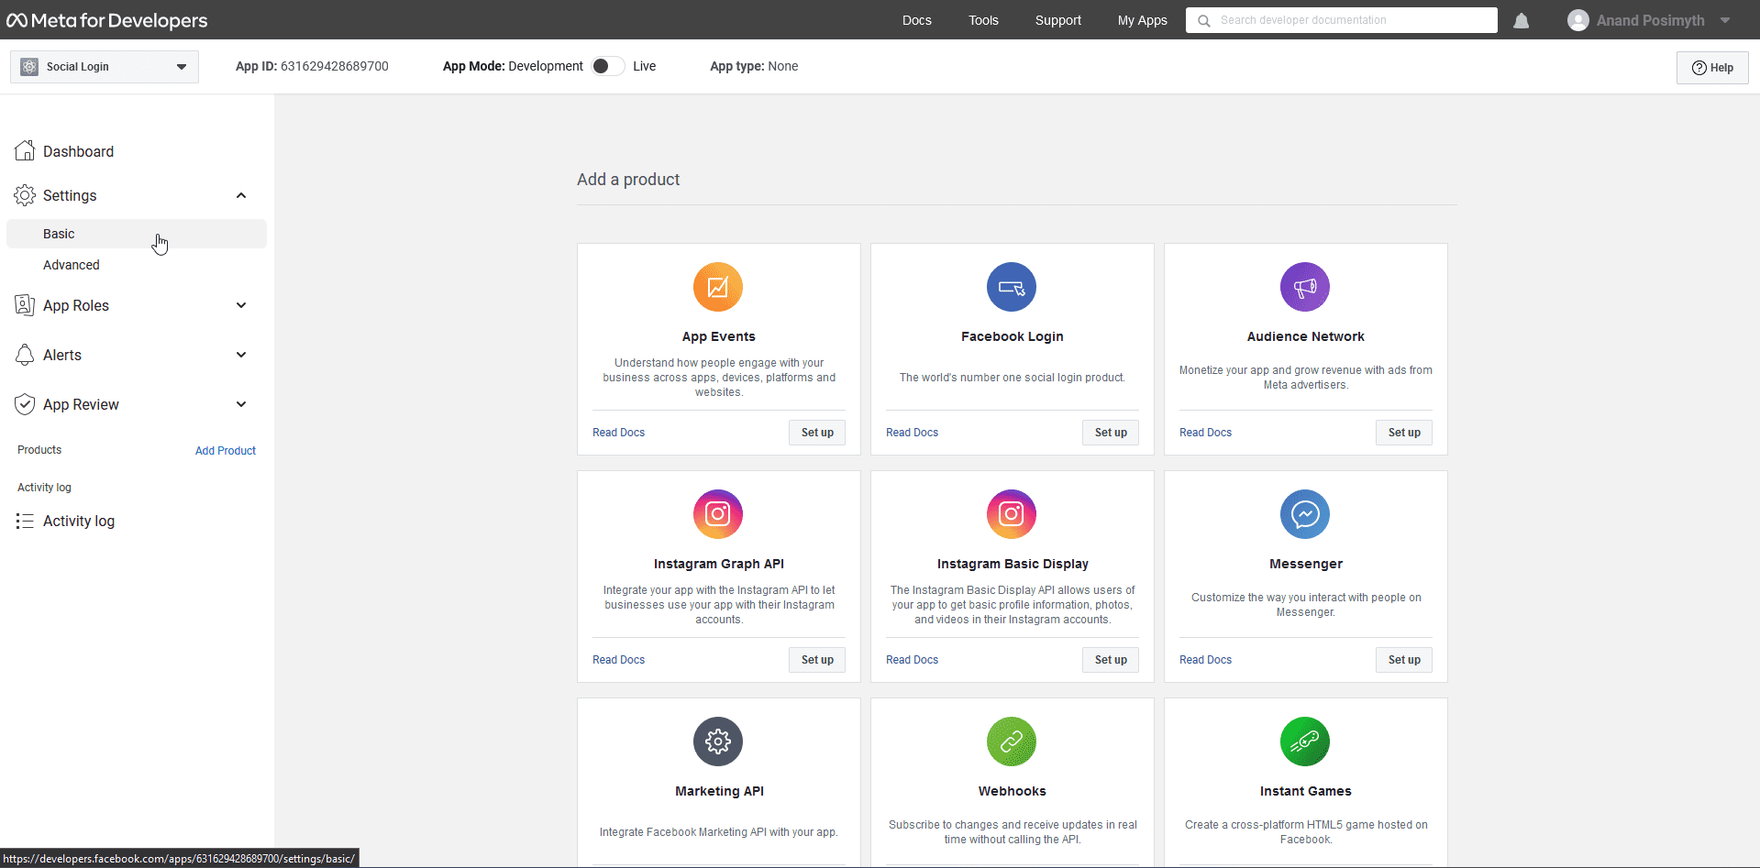The image size is (1760, 868).
Task: Expand the App Roles section
Action: click(241, 305)
